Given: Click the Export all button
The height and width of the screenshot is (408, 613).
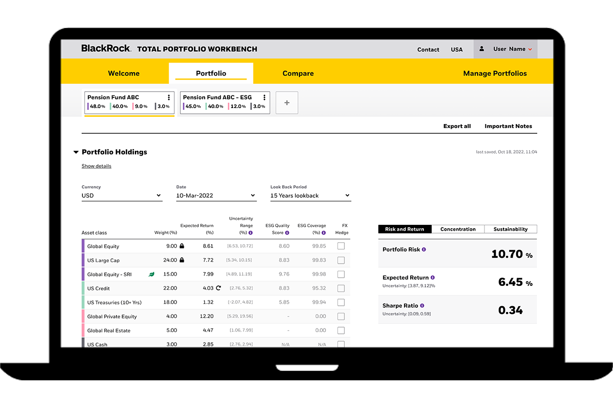Looking at the screenshot, I should [457, 126].
